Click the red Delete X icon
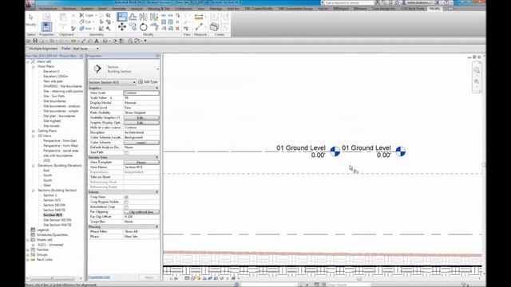511x287 pixels. coord(177,29)
